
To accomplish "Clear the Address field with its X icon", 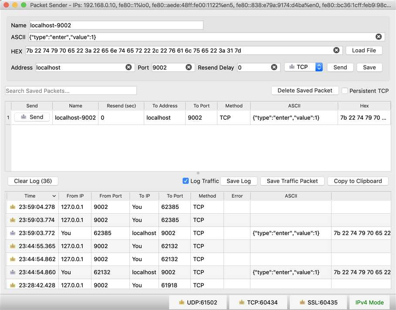I will [x=129, y=67].
